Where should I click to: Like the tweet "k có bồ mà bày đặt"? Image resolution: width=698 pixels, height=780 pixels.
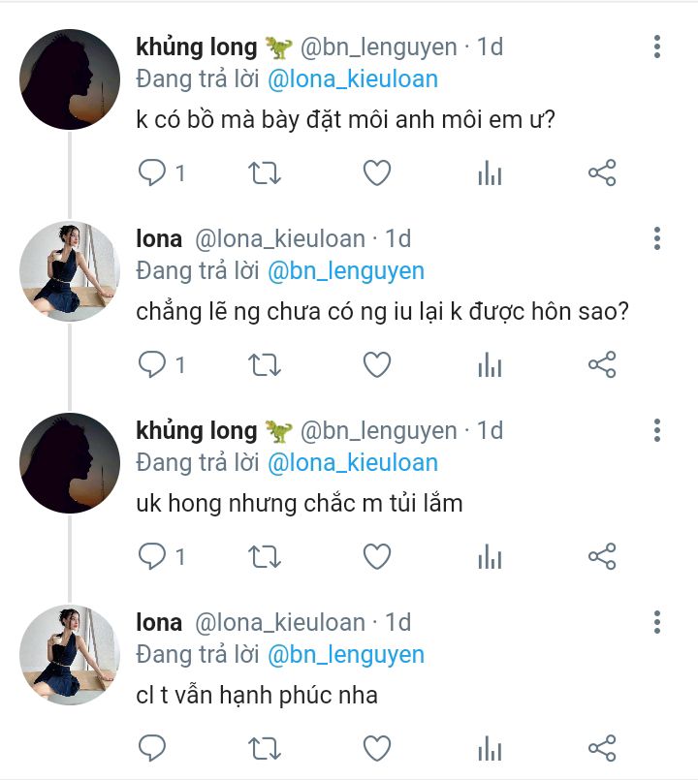[377, 173]
